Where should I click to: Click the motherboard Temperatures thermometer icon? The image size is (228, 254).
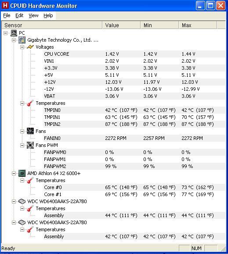(x=30, y=103)
